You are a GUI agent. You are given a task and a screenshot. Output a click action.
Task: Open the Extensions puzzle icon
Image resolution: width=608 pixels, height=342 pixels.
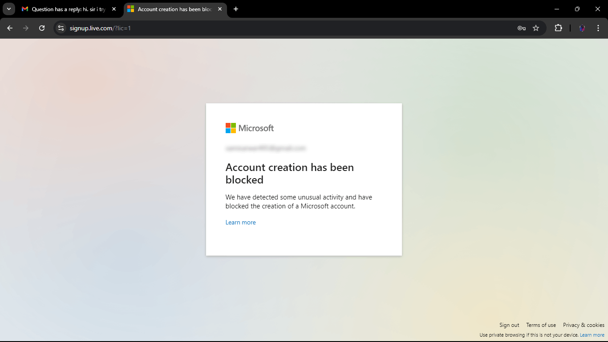(x=558, y=28)
